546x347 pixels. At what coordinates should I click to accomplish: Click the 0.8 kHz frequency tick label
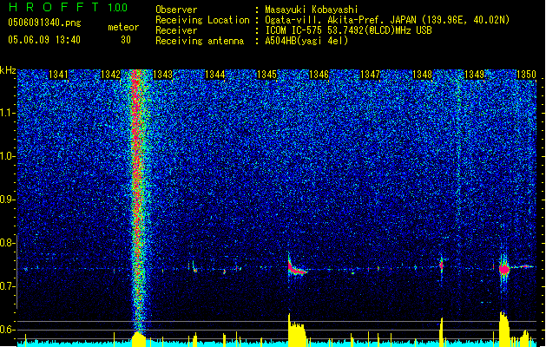click(7, 243)
